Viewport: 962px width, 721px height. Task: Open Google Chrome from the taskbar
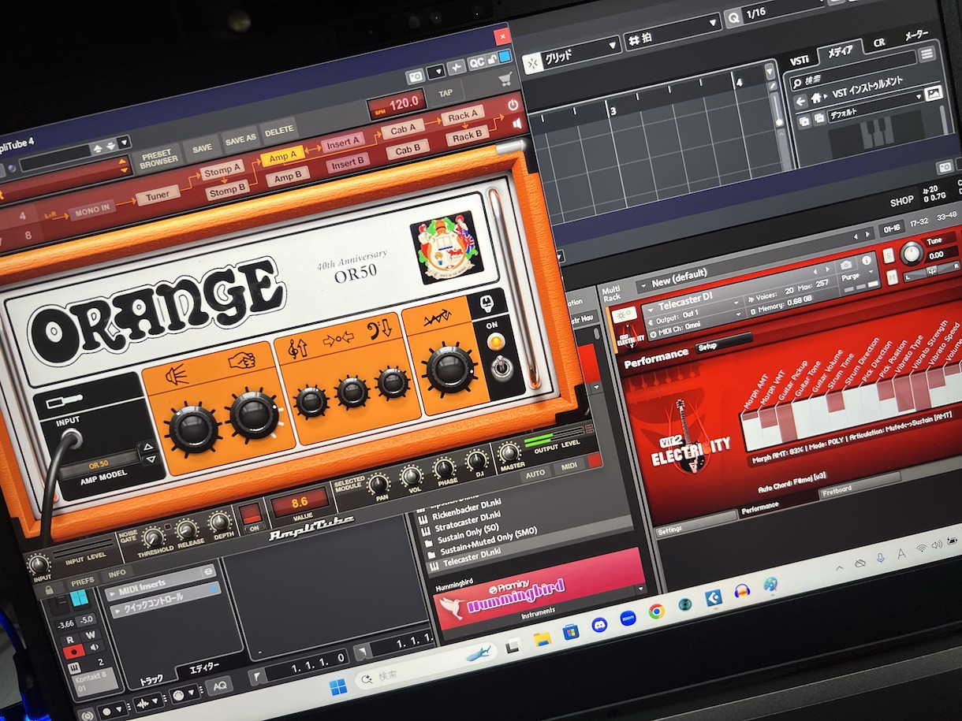point(656,611)
